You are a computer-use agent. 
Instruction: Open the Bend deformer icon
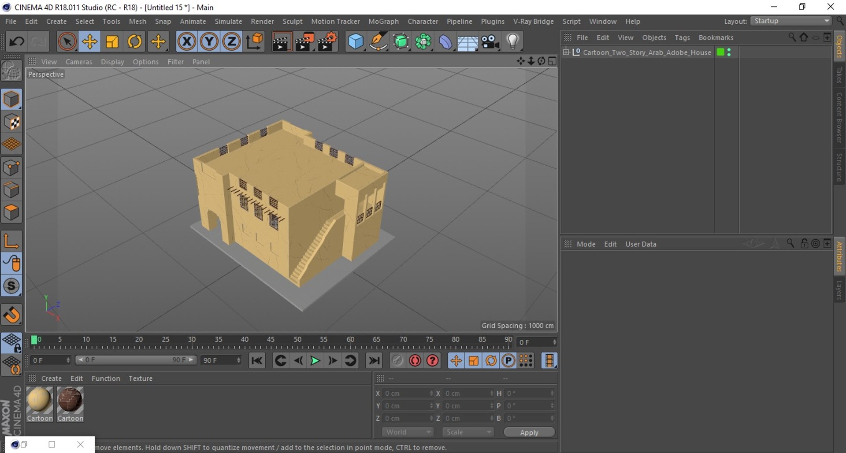pyautogui.click(x=445, y=42)
